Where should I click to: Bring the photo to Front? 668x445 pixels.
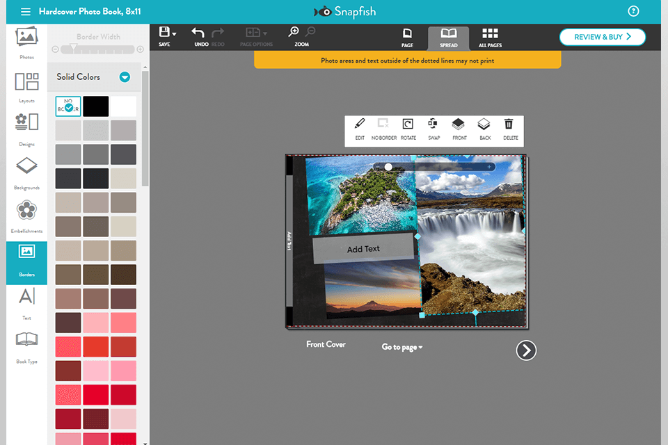click(459, 129)
